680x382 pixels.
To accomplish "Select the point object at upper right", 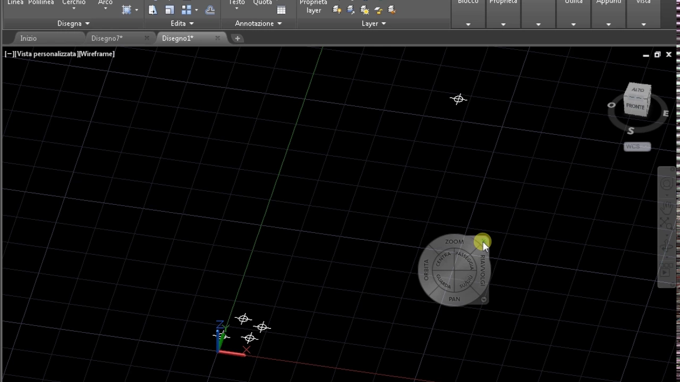I will click(458, 99).
